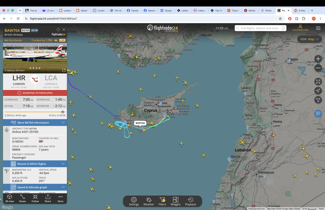Switch to the Photo tab

coord(267,11)
